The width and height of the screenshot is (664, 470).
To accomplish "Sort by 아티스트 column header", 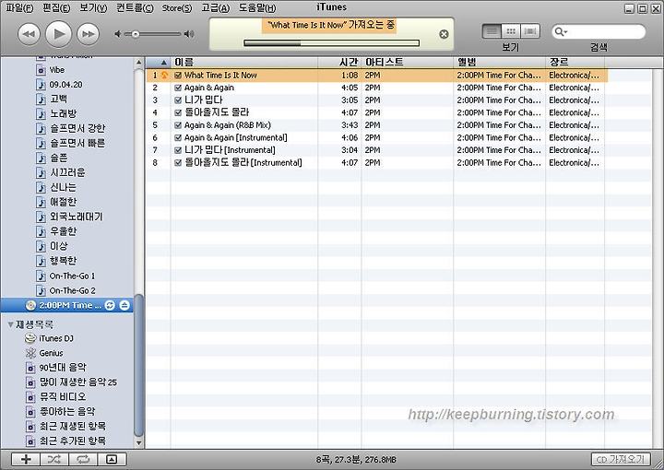I will pos(408,63).
